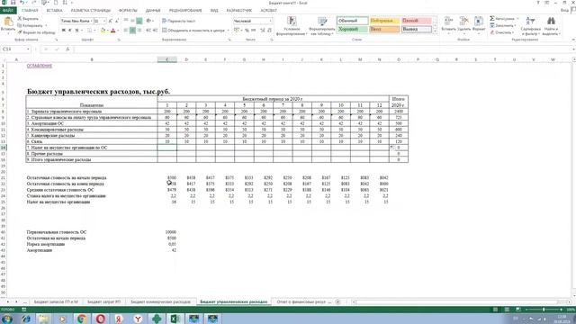Click Decrease decimal icon
Screen dimensions: 576x324
tap(269, 31)
